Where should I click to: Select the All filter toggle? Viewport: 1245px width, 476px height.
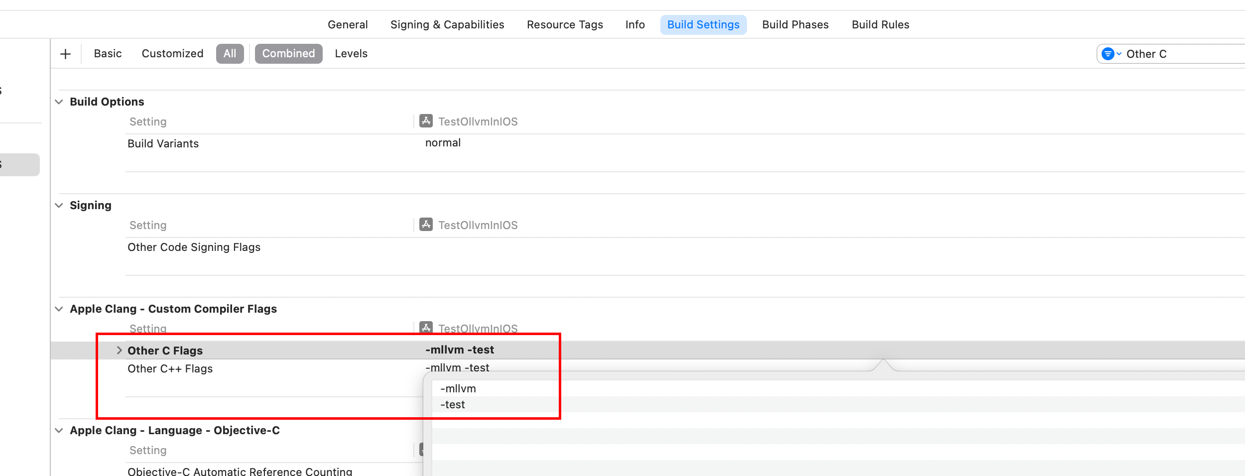point(230,54)
